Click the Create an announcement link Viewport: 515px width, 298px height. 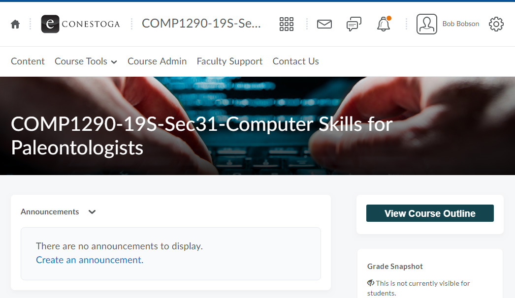(x=90, y=260)
